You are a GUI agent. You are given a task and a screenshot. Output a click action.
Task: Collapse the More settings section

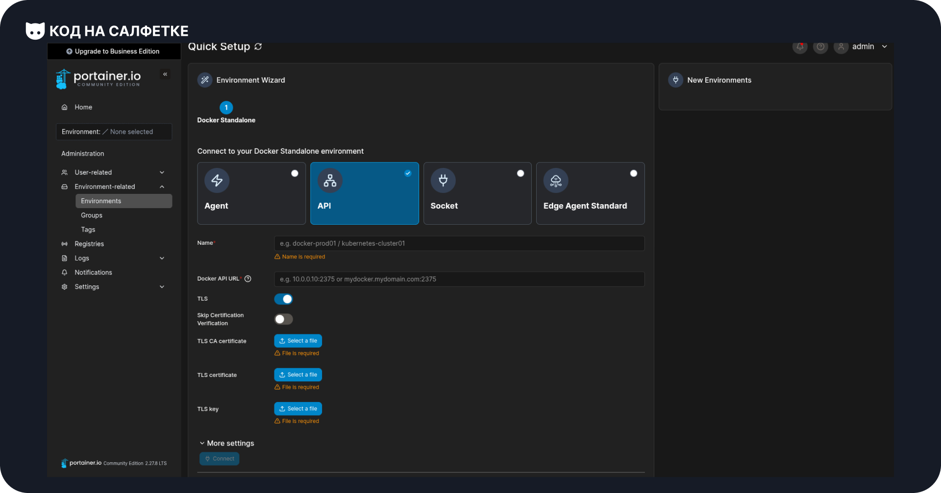pyautogui.click(x=226, y=443)
